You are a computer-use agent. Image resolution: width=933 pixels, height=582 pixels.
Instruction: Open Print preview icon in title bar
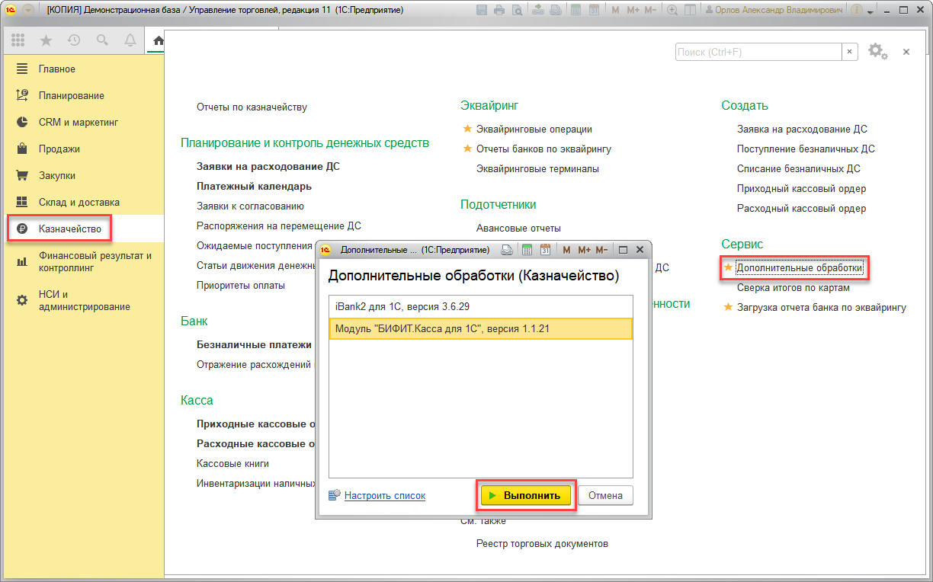pos(518,10)
